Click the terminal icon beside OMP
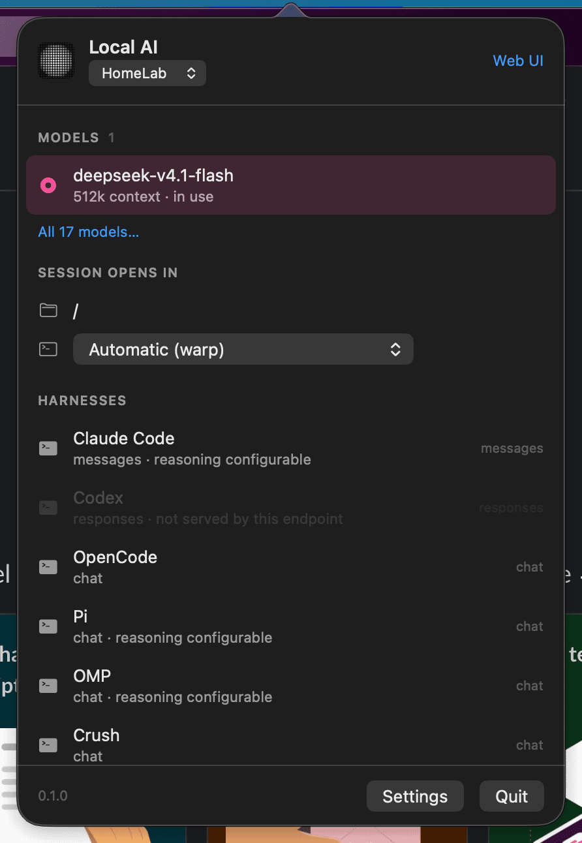Image resolution: width=582 pixels, height=843 pixels. 48,686
